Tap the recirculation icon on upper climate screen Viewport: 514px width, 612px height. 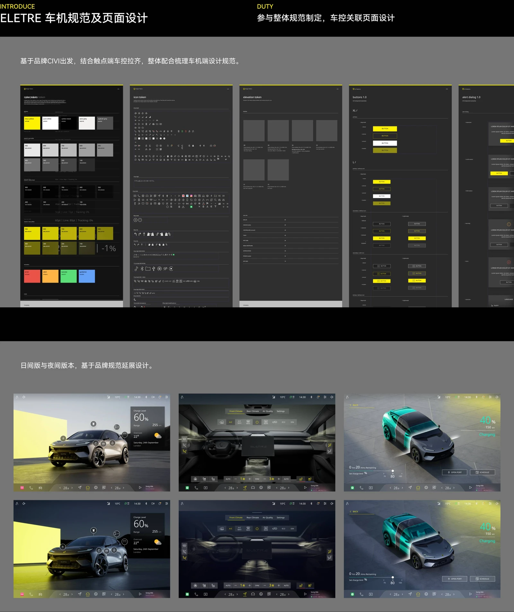point(275,422)
